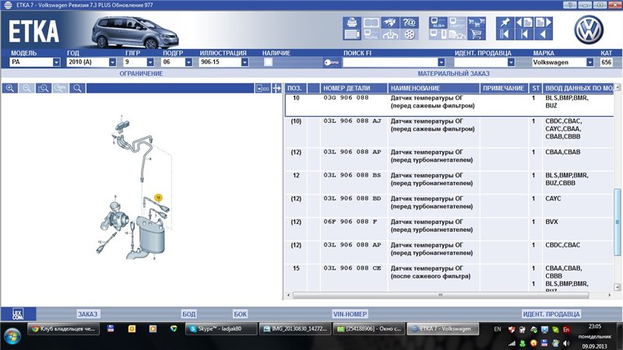Go to previous illustration page icon
This screenshot has width=623, height=350.
coord(524,23)
